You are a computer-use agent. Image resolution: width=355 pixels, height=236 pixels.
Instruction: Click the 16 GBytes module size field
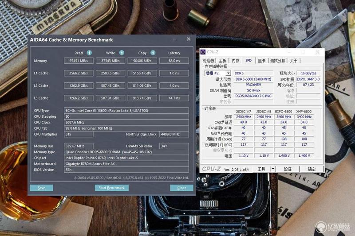[308, 73]
